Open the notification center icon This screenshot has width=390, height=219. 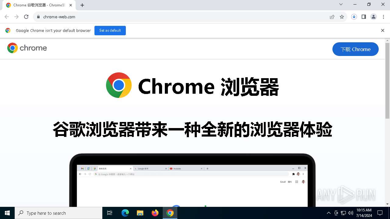coord(380,213)
